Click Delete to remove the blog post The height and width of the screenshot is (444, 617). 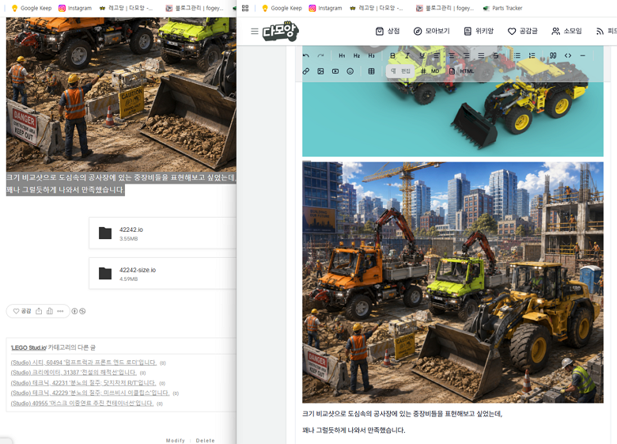[x=206, y=441]
